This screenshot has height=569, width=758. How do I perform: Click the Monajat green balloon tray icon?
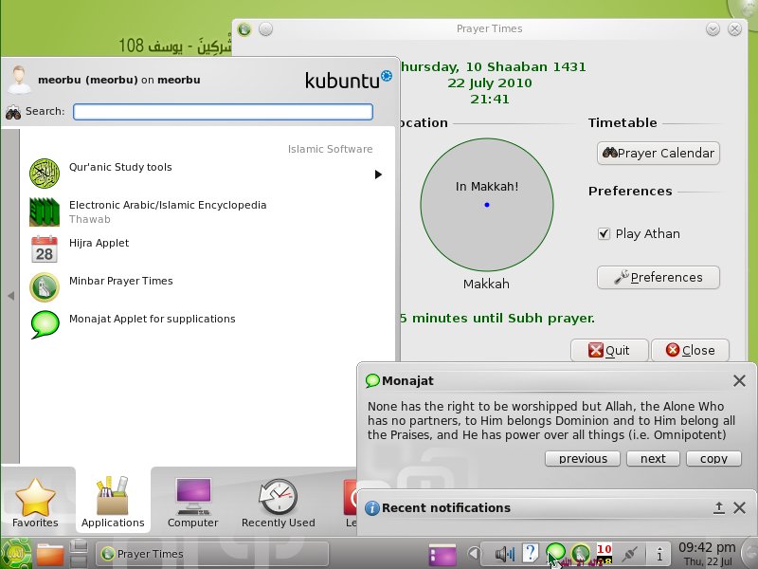click(554, 552)
